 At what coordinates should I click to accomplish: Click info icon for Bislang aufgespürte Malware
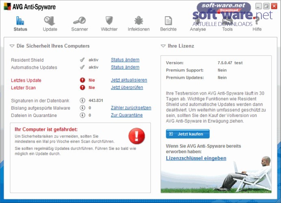pos(82,108)
